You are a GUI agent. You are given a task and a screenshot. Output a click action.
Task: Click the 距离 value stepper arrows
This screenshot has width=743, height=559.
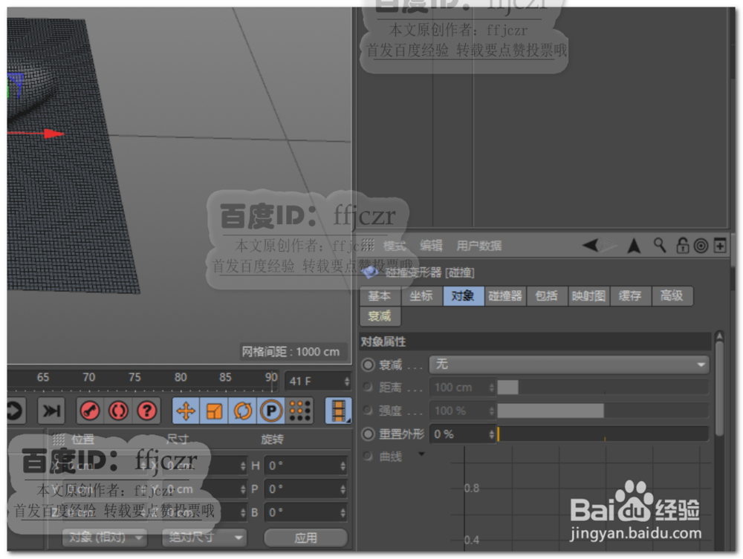(491, 388)
